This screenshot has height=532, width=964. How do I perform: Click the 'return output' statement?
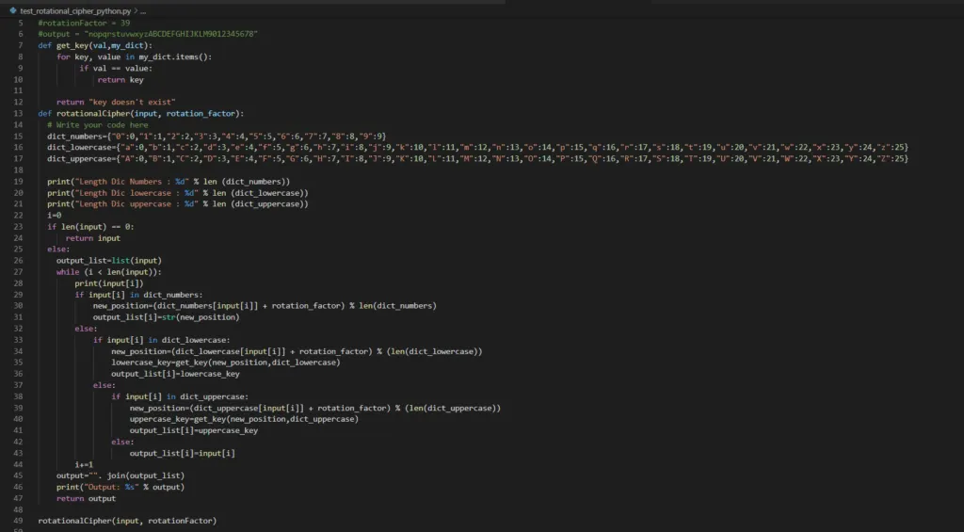click(x=86, y=499)
